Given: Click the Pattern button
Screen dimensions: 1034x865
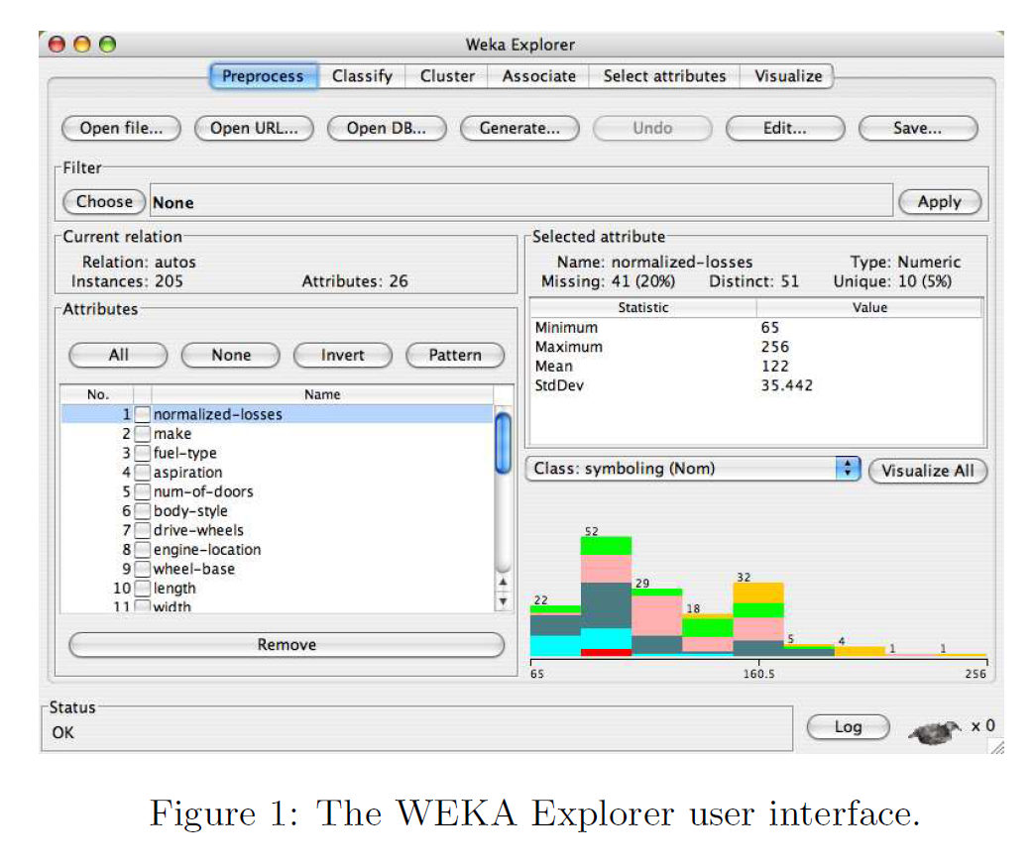Looking at the screenshot, I should click(x=455, y=356).
